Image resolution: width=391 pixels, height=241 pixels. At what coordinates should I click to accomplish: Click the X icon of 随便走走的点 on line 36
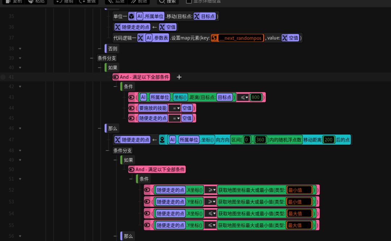(x=117, y=27)
